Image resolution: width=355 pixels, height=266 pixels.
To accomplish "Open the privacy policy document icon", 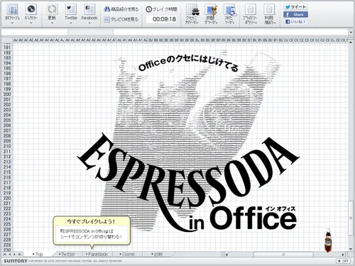I will pos(250,9).
